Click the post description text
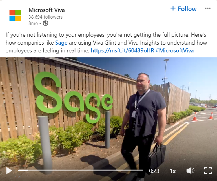The image size is (217, 181). click(106, 43)
